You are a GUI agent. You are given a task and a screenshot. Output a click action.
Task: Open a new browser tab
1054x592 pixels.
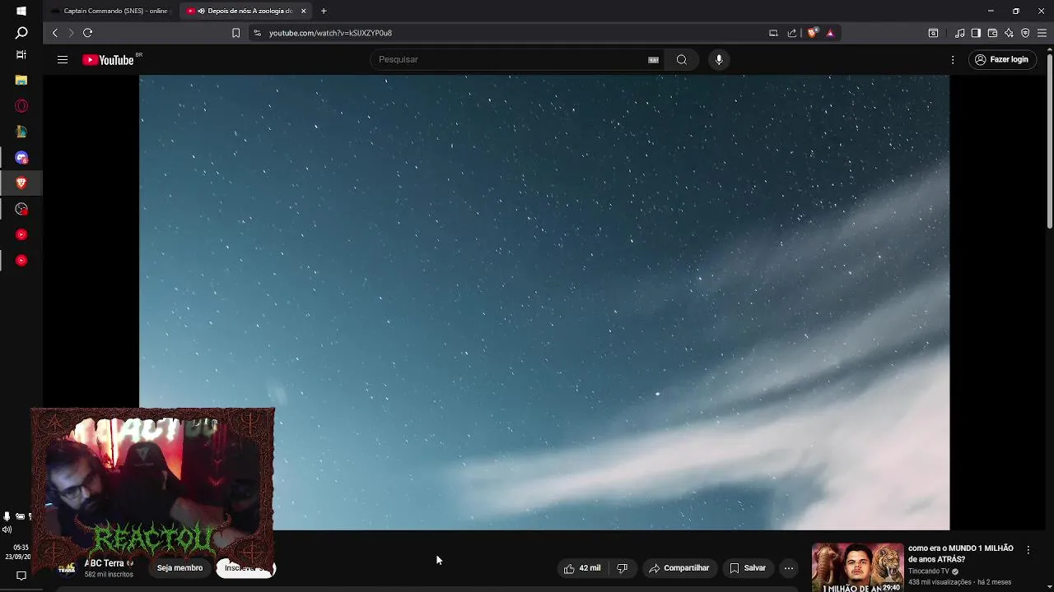[324, 11]
